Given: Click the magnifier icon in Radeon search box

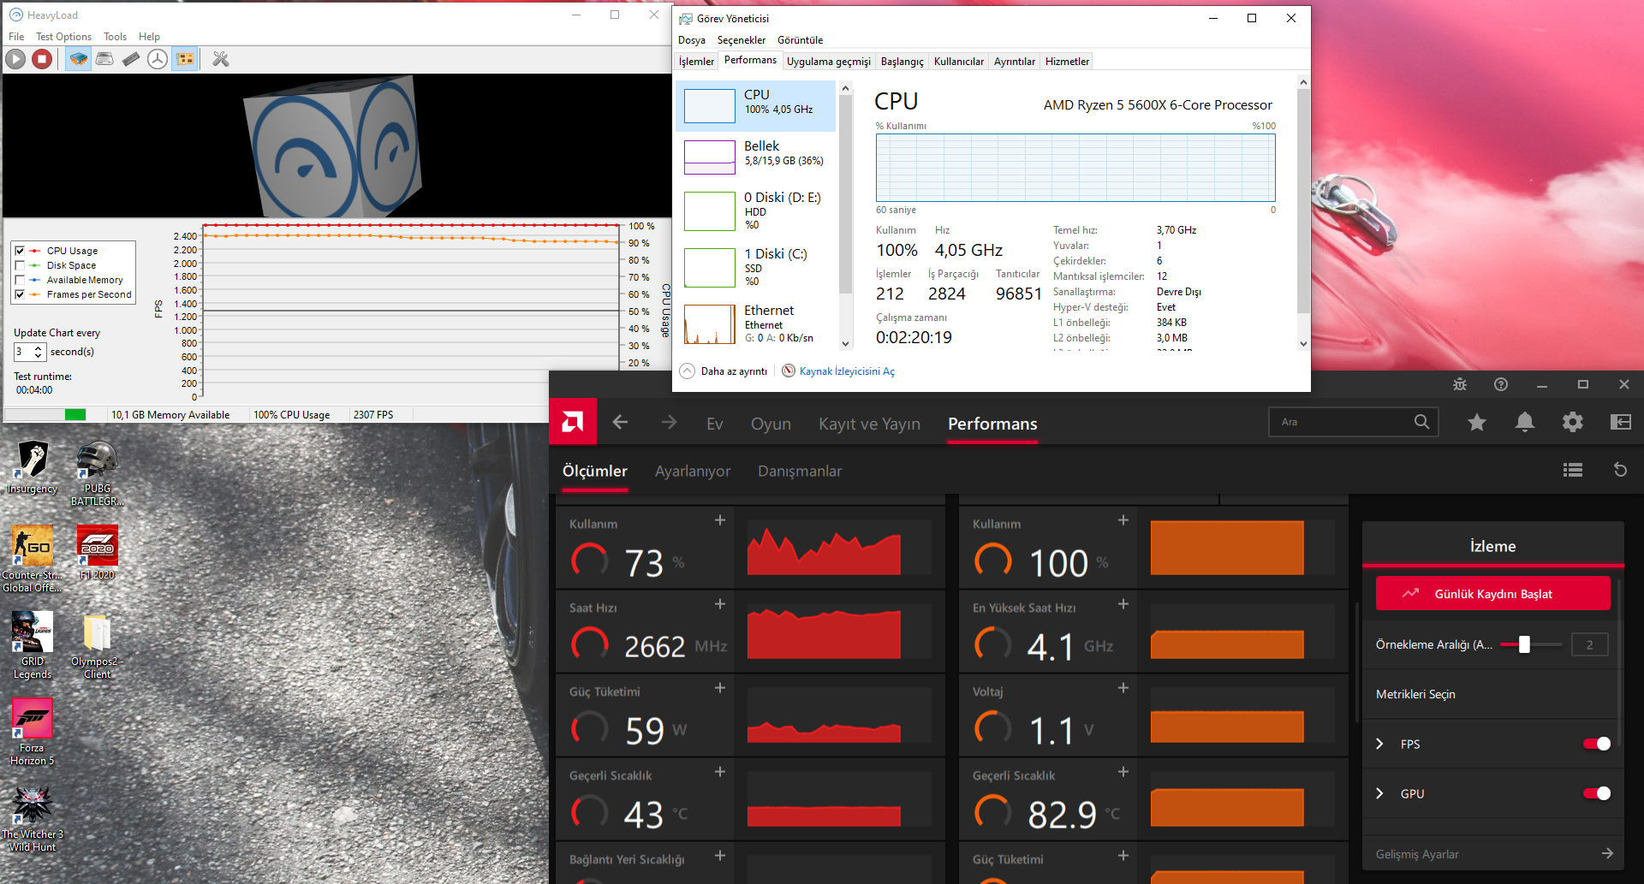Looking at the screenshot, I should pos(1421,422).
